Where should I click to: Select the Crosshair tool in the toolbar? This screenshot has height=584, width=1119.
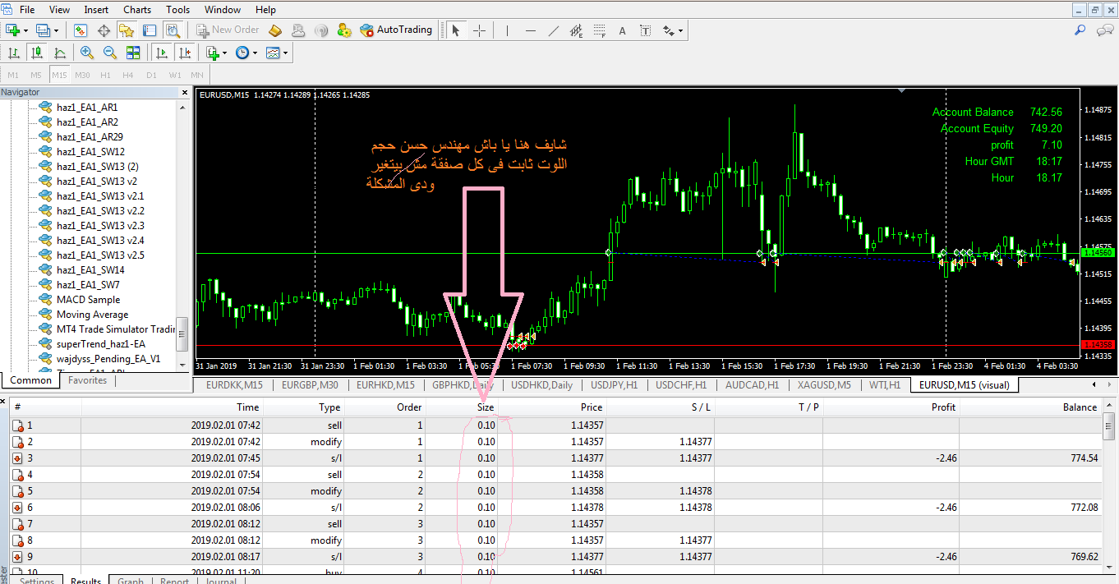[x=480, y=30]
